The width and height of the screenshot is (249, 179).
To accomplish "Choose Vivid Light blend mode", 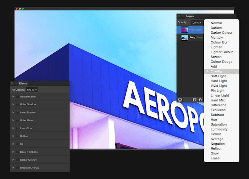I will point(221,86).
